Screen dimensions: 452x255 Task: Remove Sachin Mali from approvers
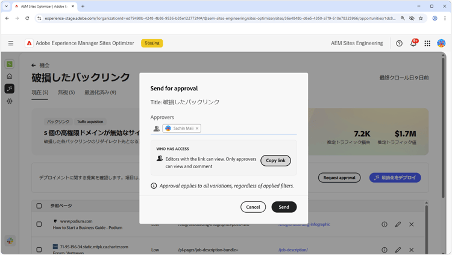[197, 128]
